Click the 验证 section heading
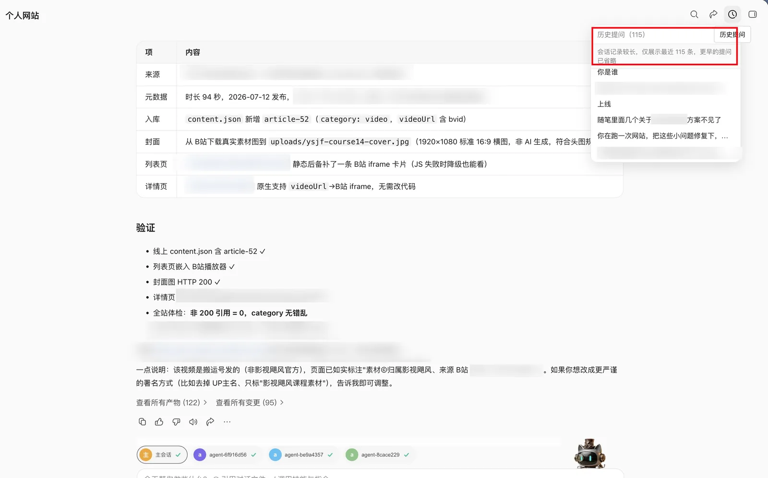 (x=145, y=228)
